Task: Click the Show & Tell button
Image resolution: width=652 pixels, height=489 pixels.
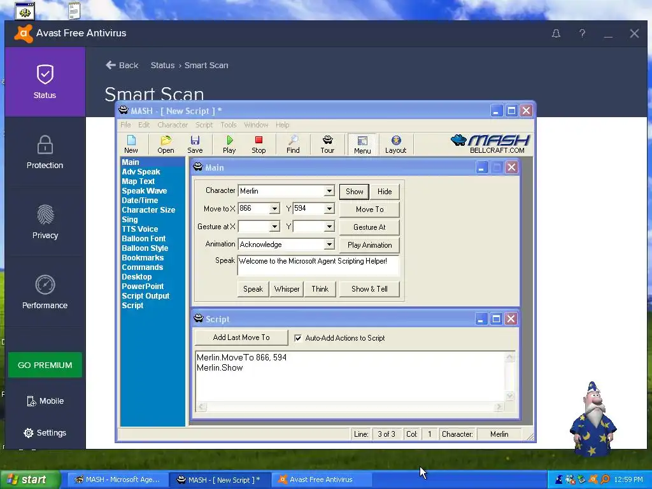Action: (370, 289)
